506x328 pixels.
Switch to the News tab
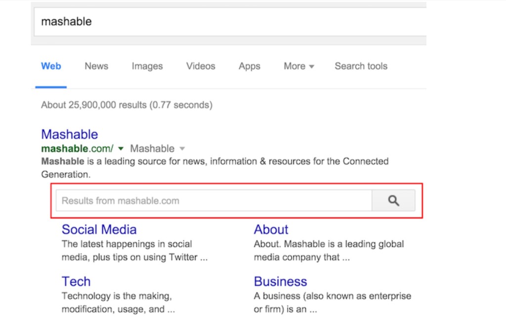pos(96,66)
